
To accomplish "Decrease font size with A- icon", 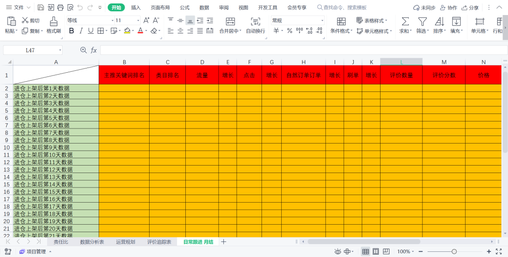I will tap(156, 20).
